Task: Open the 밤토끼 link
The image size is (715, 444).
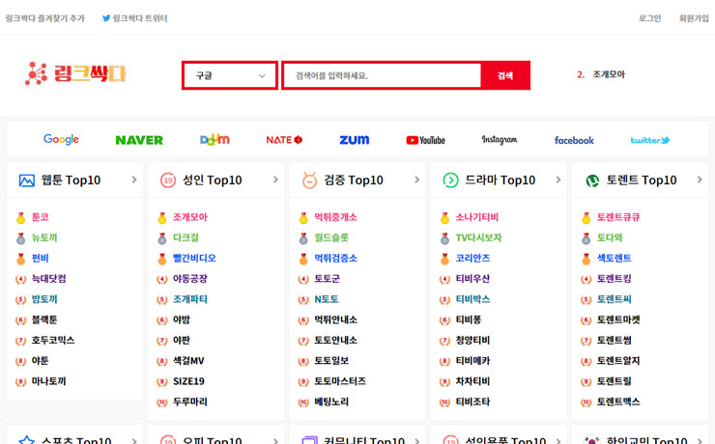Action: pyautogui.click(x=44, y=298)
